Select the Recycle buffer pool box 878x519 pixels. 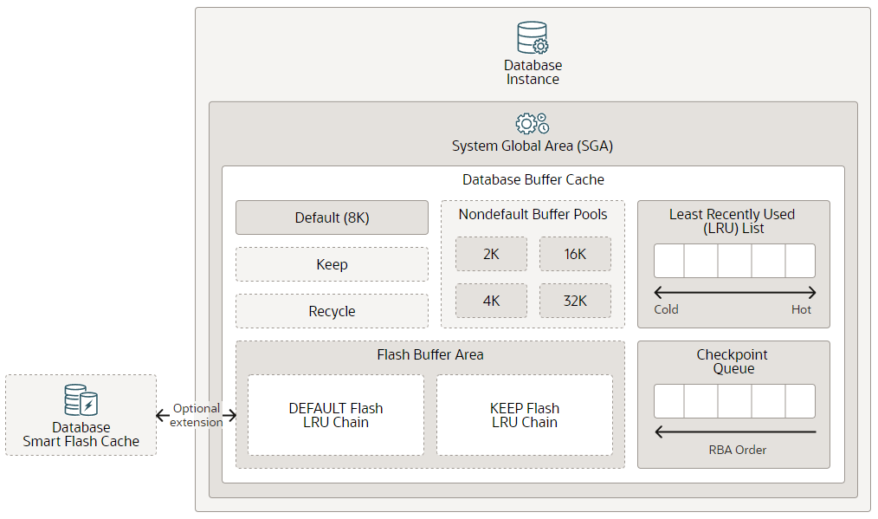(332, 311)
